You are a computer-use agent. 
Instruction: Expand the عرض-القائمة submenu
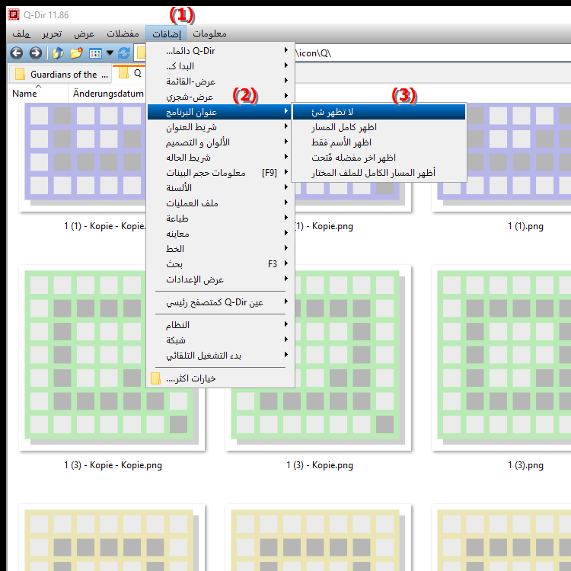click(x=219, y=81)
